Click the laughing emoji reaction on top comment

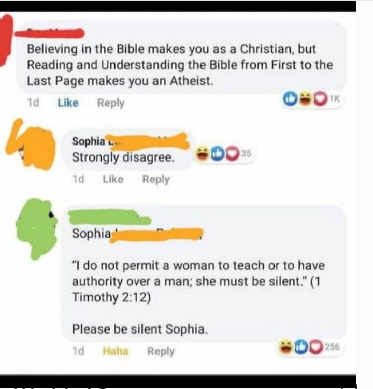304,99
